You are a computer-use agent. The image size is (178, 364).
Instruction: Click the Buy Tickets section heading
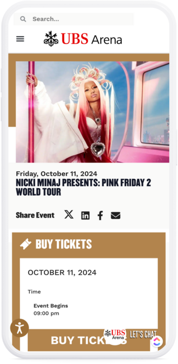point(64,244)
